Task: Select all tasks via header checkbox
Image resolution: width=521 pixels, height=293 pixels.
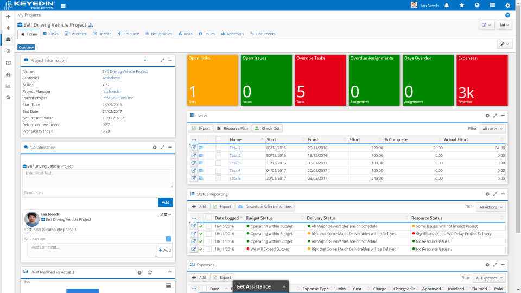Action: click(x=218, y=139)
